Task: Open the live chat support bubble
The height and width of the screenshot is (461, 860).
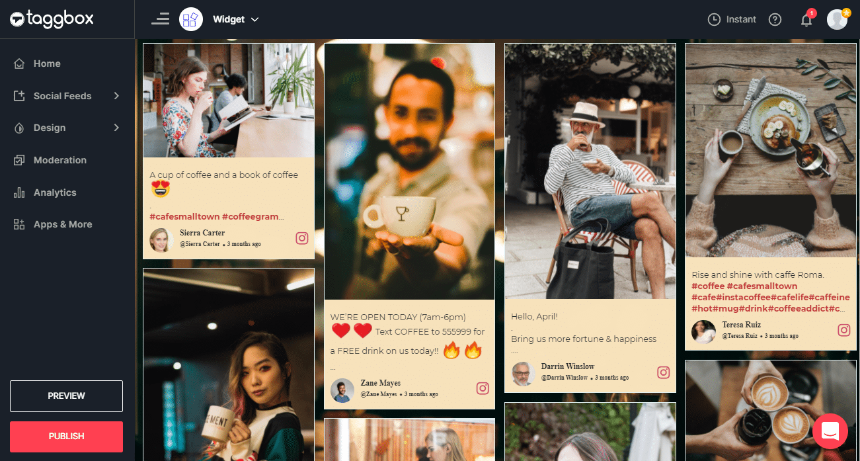Action: coord(830,431)
